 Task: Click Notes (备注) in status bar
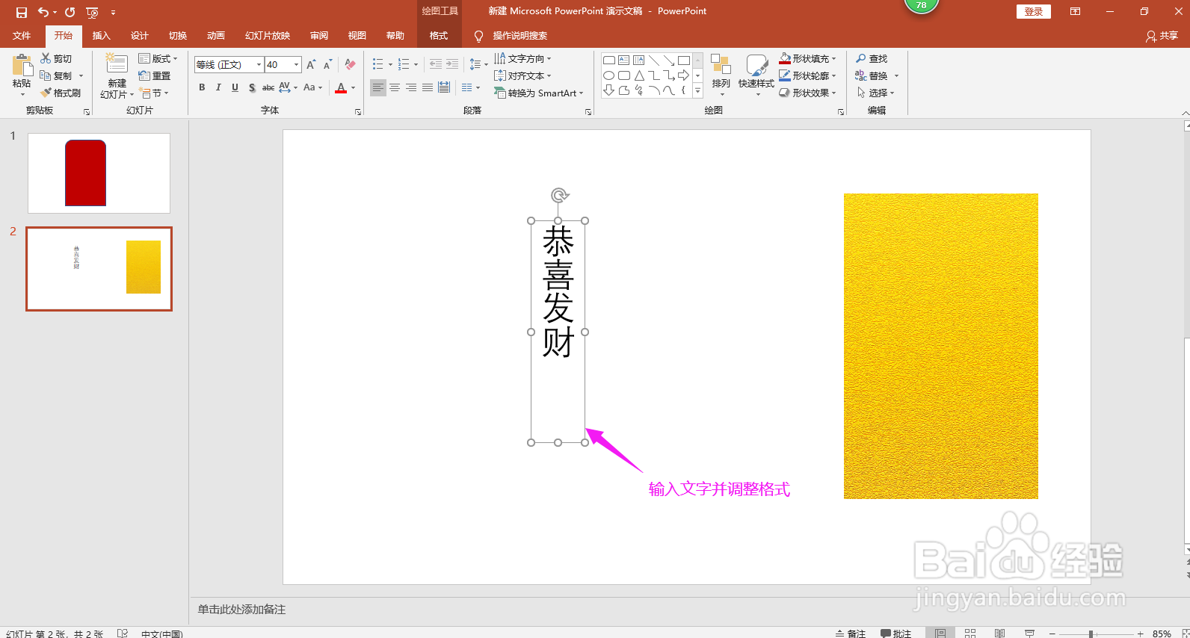click(851, 633)
